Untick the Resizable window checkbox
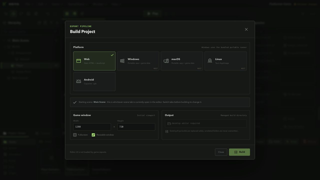Viewport: 320px width, 180px height. click(x=93, y=135)
